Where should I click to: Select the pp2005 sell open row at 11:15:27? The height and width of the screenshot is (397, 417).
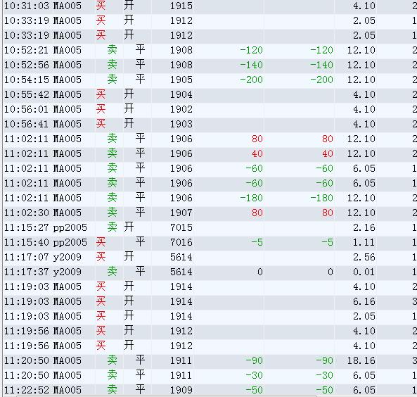tap(210, 227)
